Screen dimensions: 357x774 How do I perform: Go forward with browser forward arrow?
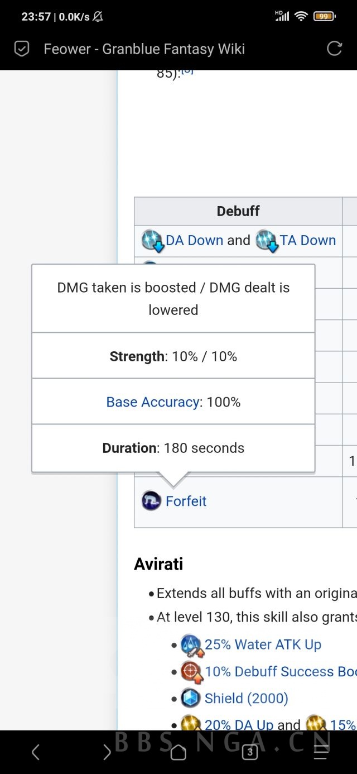(107, 752)
